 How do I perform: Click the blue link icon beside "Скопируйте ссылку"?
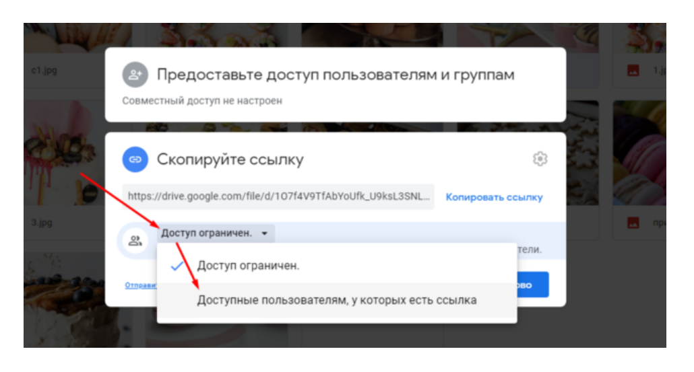coord(135,159)
